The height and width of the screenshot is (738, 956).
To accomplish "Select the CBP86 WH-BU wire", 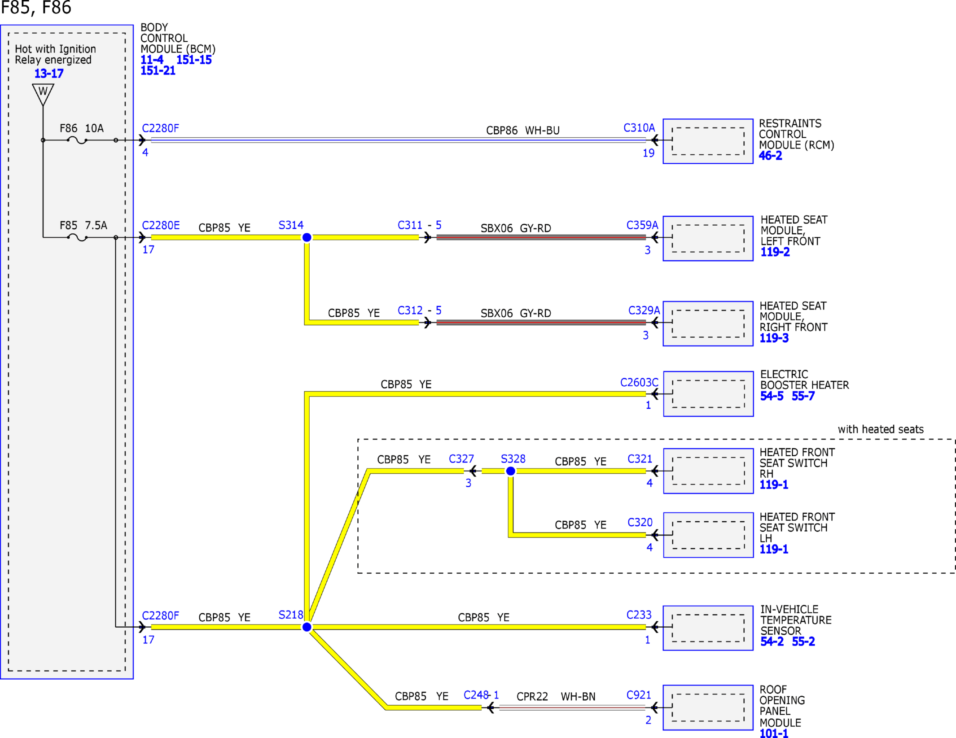I will 399,140.
